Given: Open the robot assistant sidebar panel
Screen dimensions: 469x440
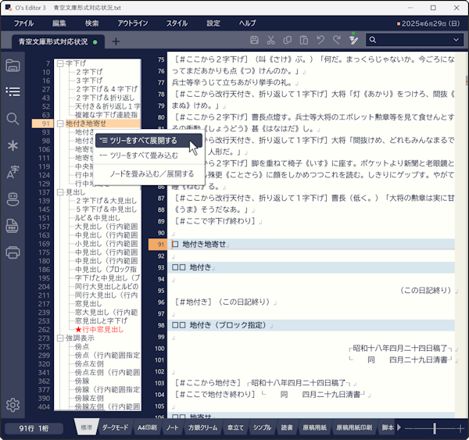Looking at the screenshot, I should click(13, 199).
